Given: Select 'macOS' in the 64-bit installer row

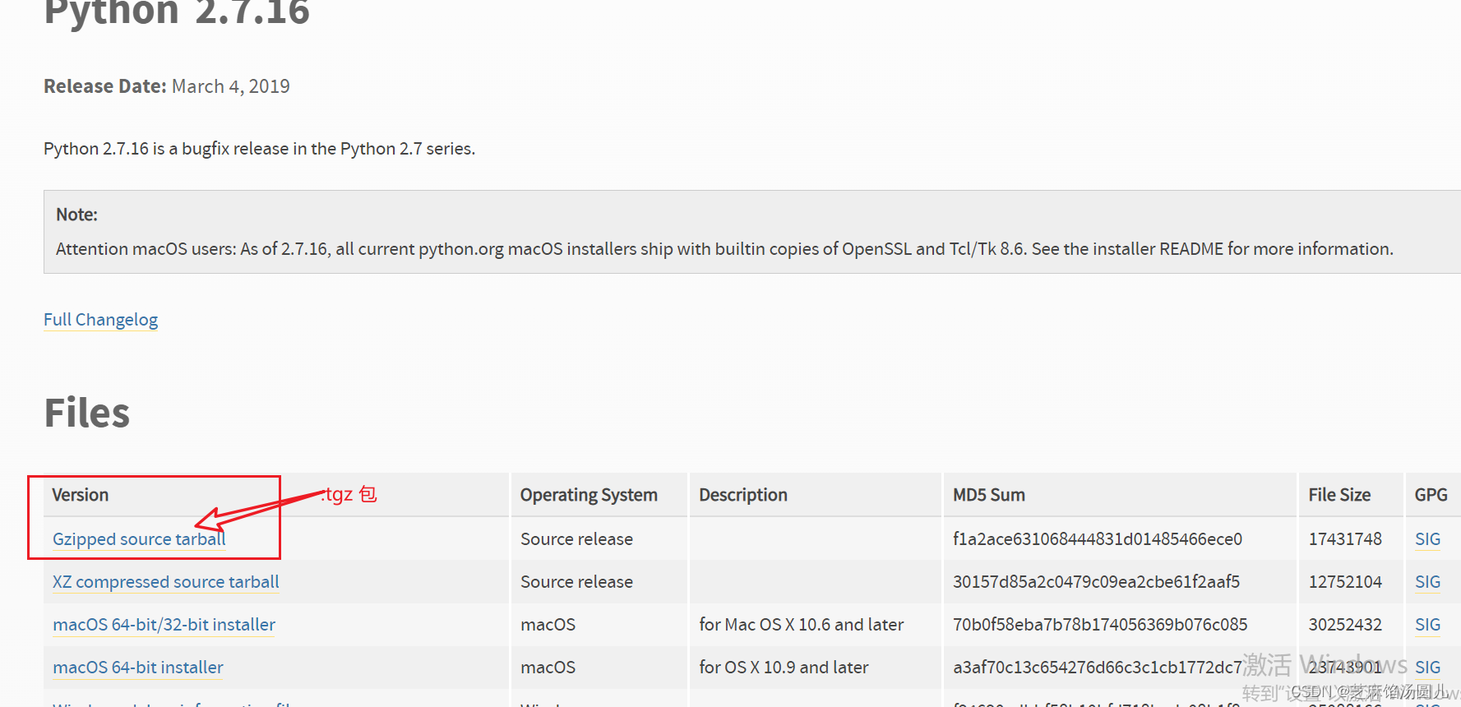Looking at the screenshot, I should [x=548, y=668].
